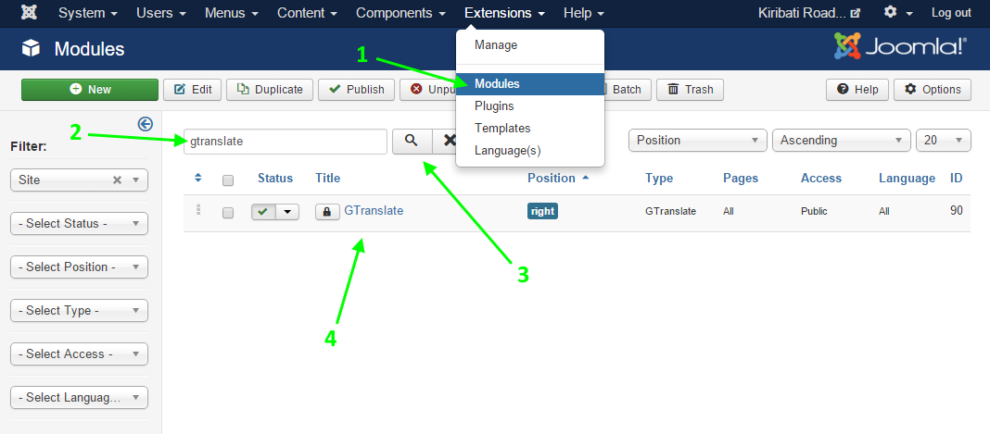Open the Select Type filter dropdown

point(79,311)
